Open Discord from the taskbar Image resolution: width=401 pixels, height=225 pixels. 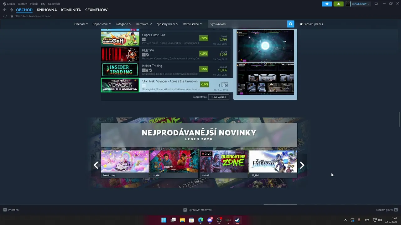210,220
